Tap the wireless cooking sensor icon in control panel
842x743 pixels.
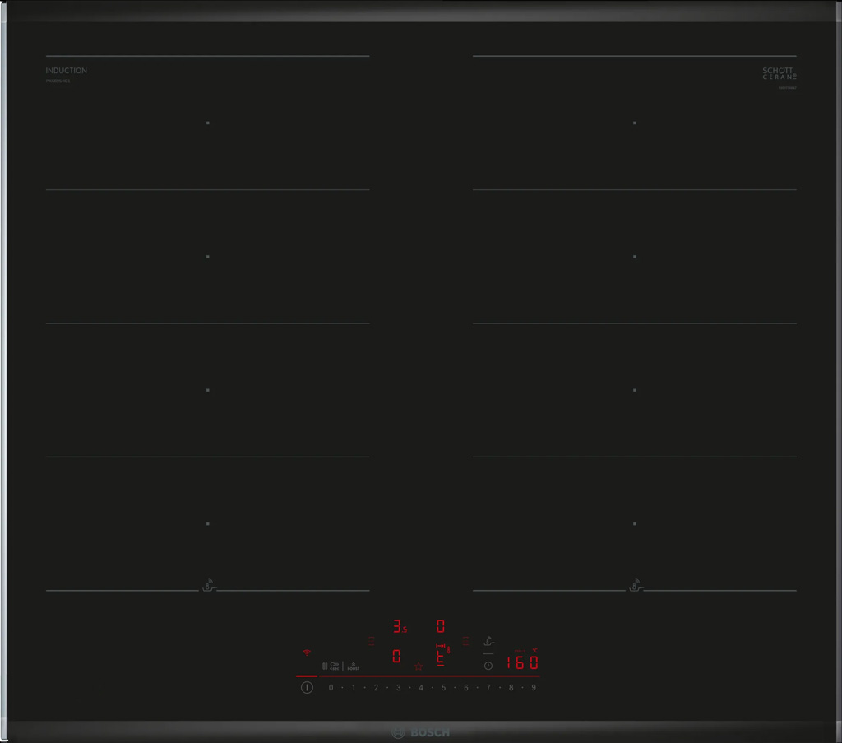click(488, 640)
